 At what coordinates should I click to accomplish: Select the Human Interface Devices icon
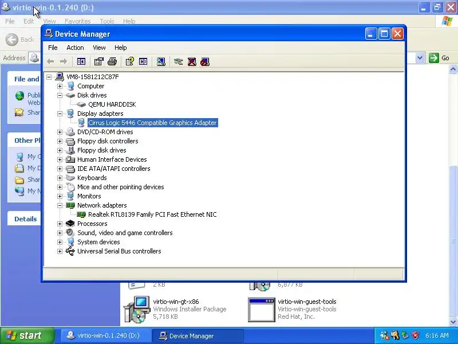70,159
